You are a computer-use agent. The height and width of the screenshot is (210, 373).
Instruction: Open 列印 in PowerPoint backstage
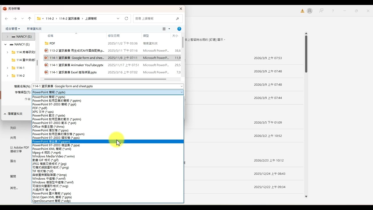tap(13, 128)
